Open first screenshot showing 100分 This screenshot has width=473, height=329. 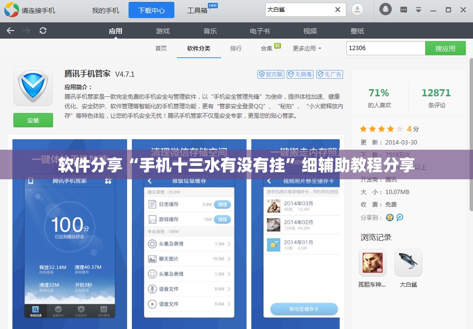[70, 234]
